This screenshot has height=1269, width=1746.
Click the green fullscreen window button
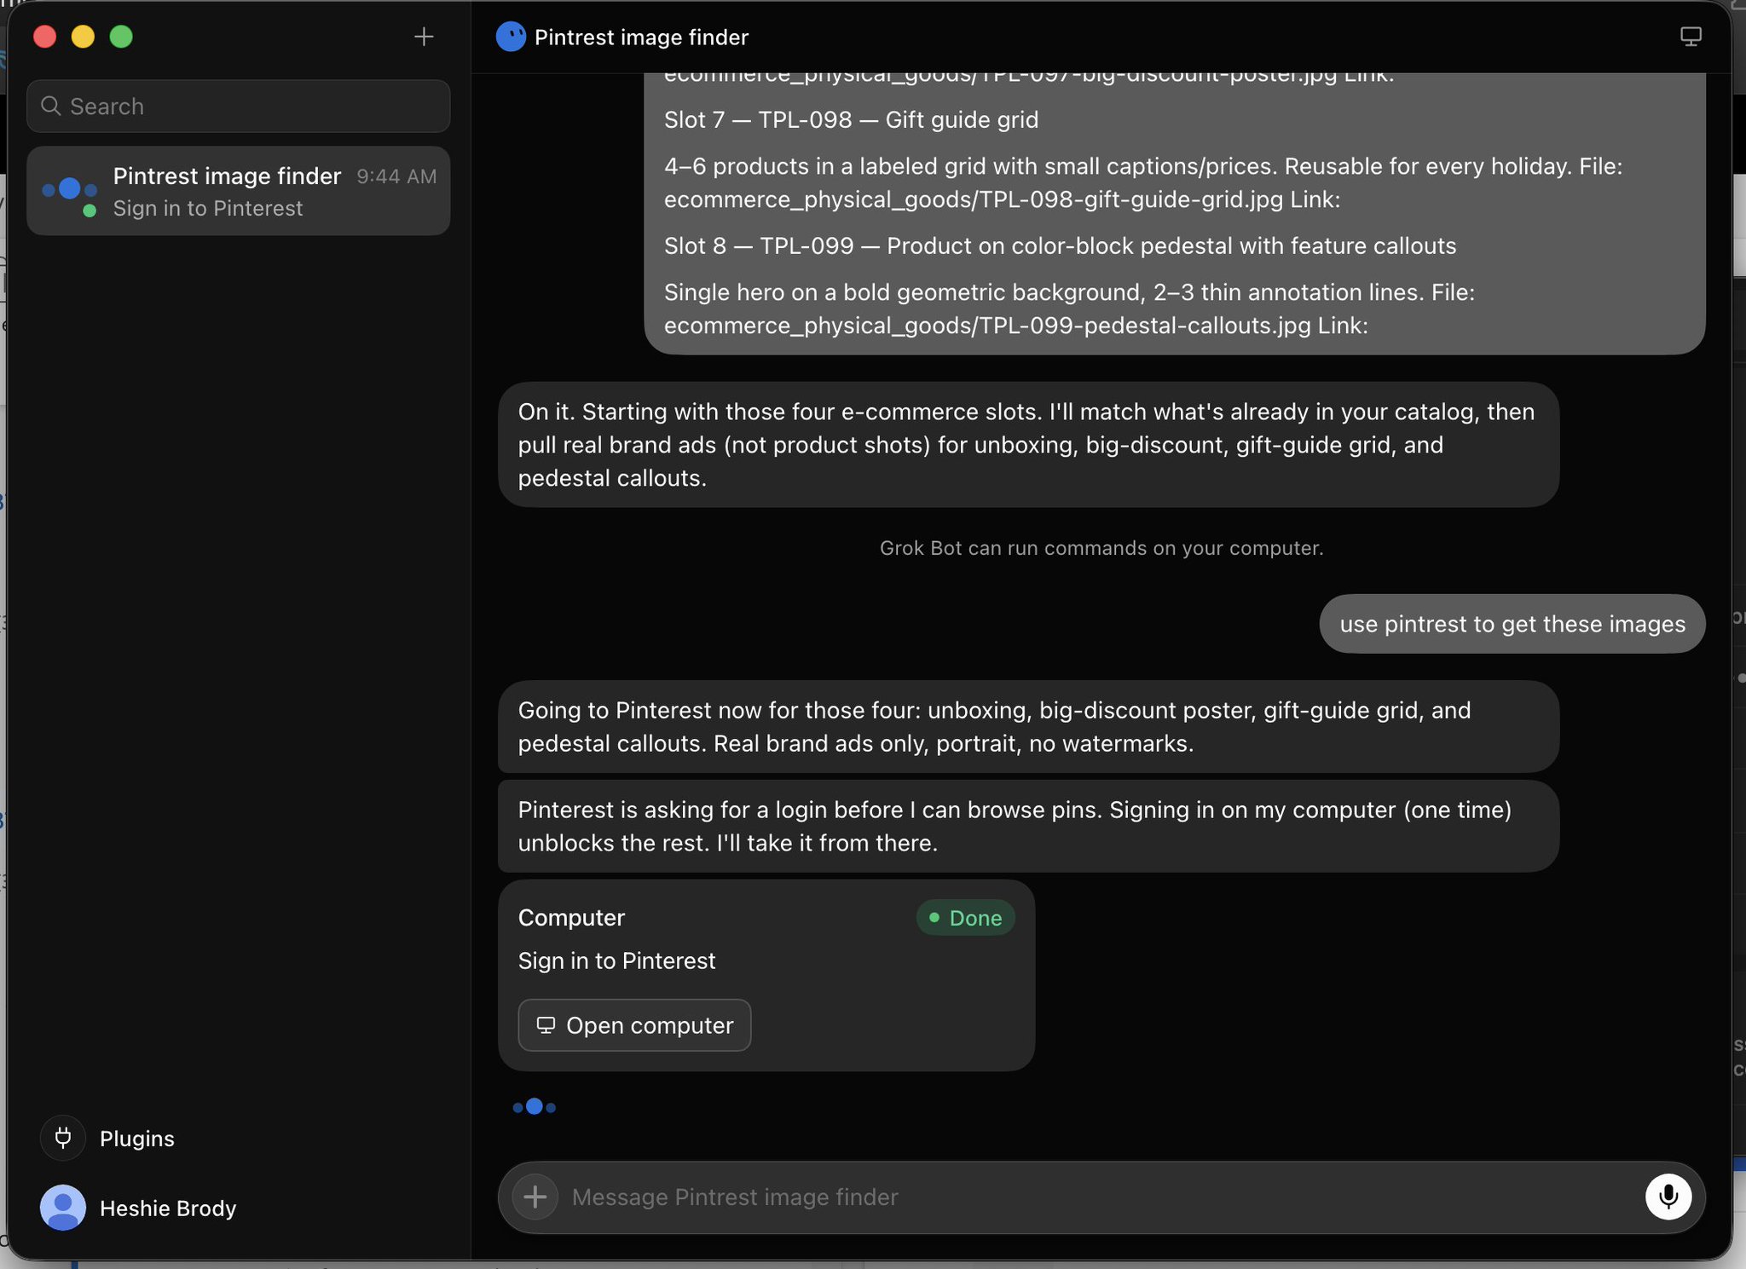coord(121,37)
